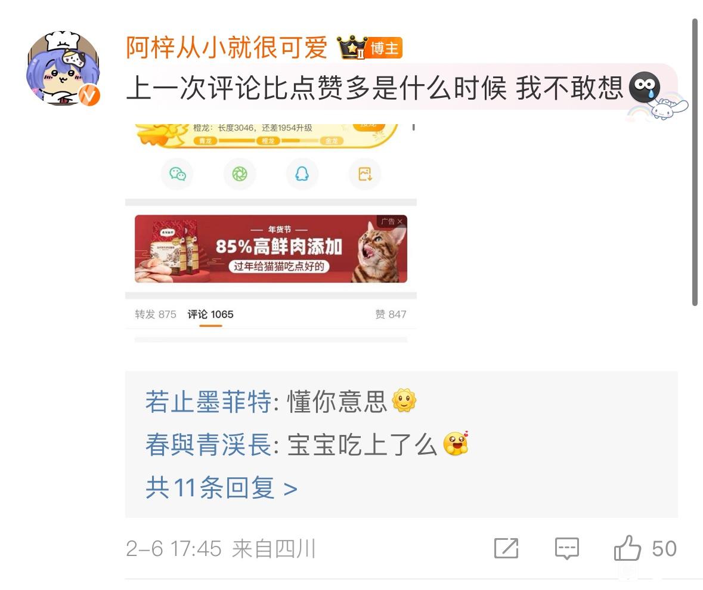This screenshot has height=590, width=703.
Task: Reply using the comment bubble icon
Action: (x=567, y=548)
